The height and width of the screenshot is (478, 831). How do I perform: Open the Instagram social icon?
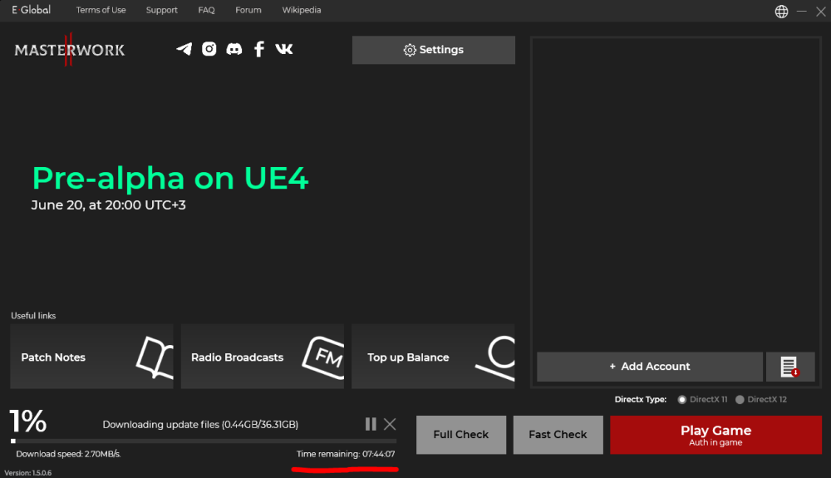(x=209, y=49)
